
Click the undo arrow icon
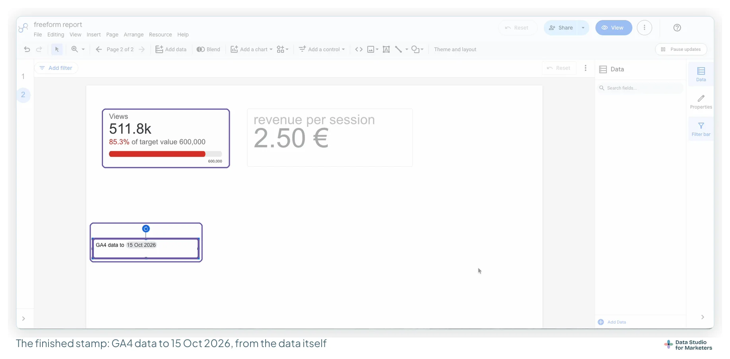27,49
